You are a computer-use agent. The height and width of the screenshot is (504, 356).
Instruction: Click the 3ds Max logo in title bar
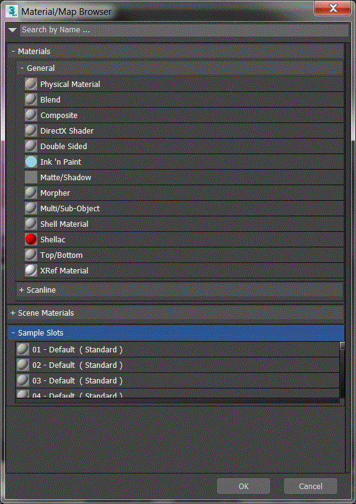tap(12, 12)
